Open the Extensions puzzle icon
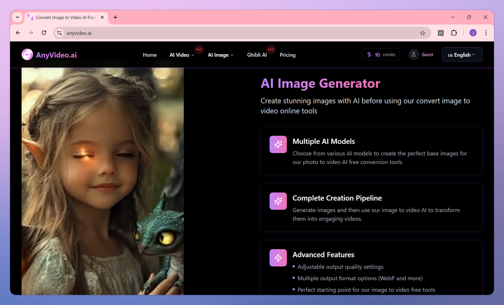Image resolution: width=504 pixels, height=305 pixels. click(454, 33)
